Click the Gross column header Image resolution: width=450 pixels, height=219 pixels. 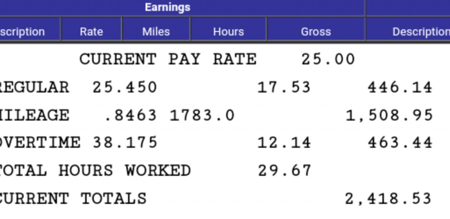[x=316, y=32]
